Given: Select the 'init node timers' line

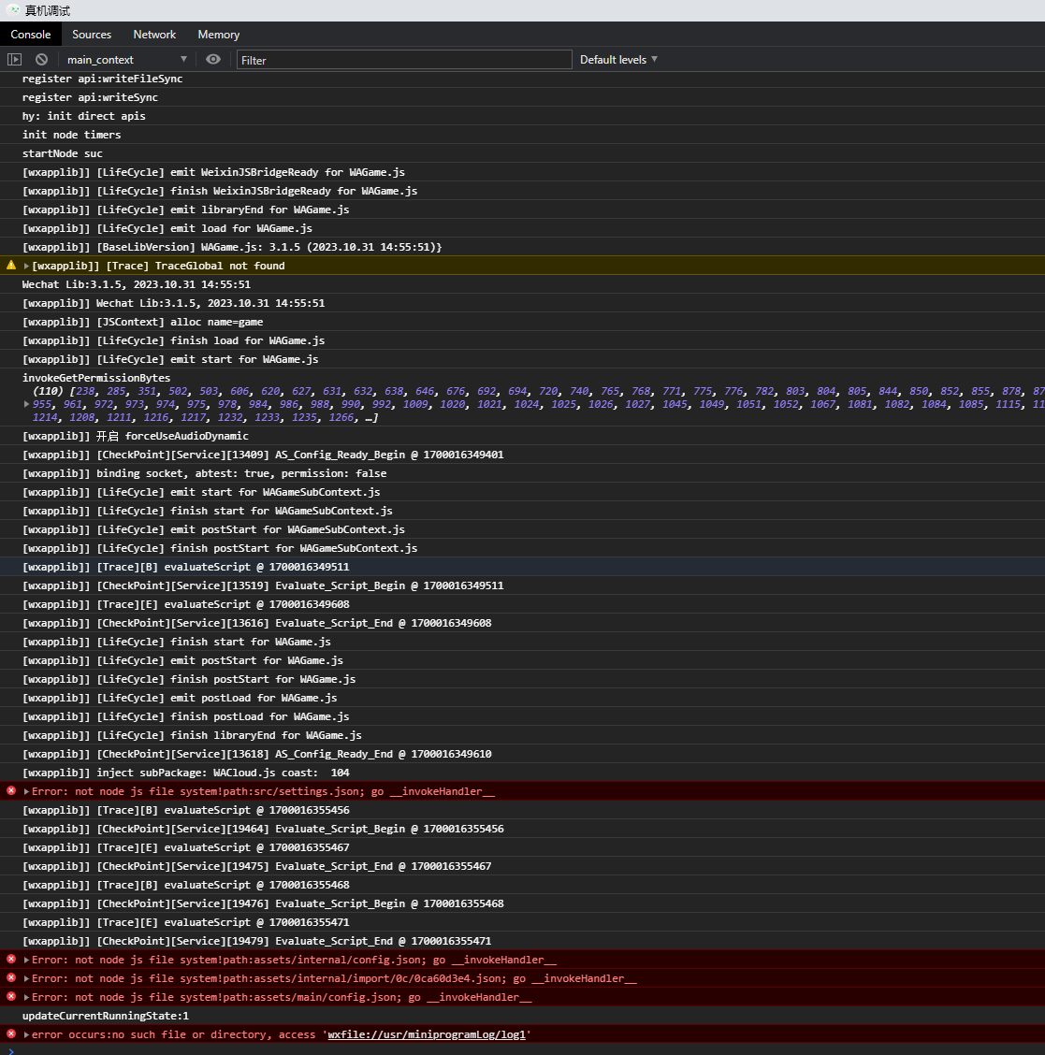Looking at the screenshot, I should click(x=522, y=135).
